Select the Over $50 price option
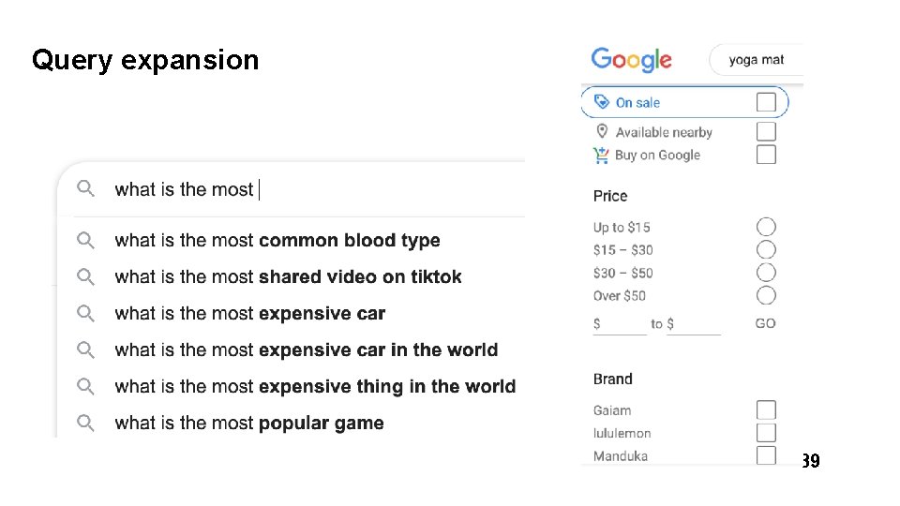This screenshot has height=506, width=900. [766, 295]
